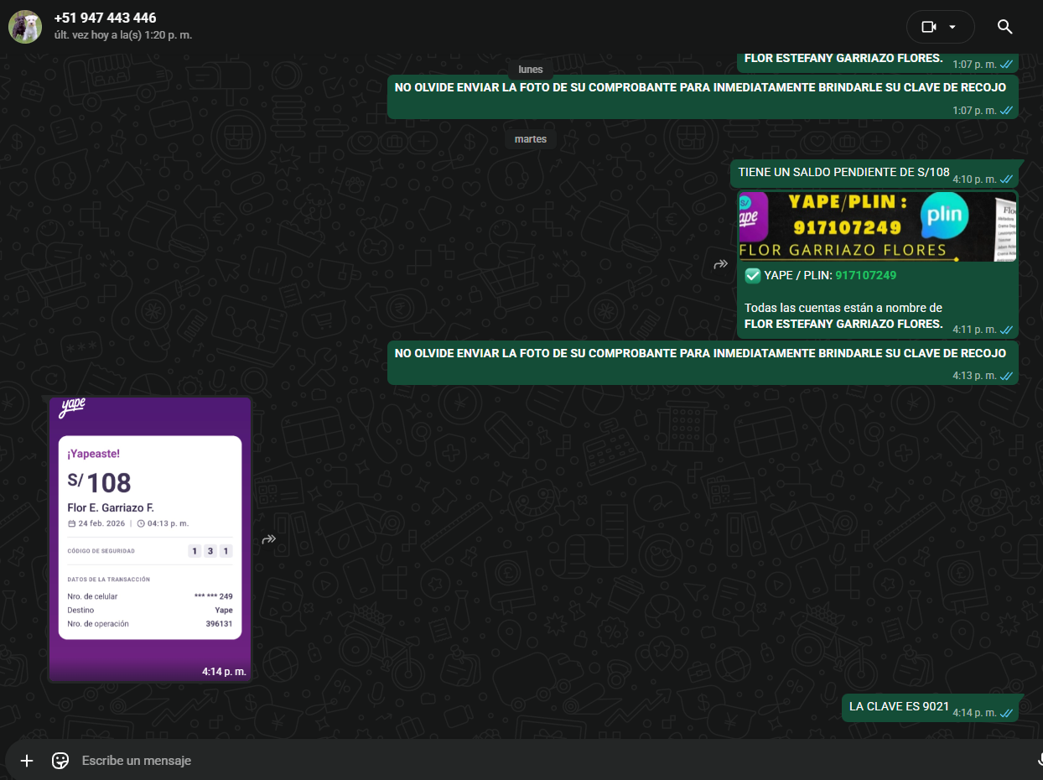Click the 'lunes' date divider
This screenshot has width=1043, height=780.
pyautogui.click(x=531, y=70)
